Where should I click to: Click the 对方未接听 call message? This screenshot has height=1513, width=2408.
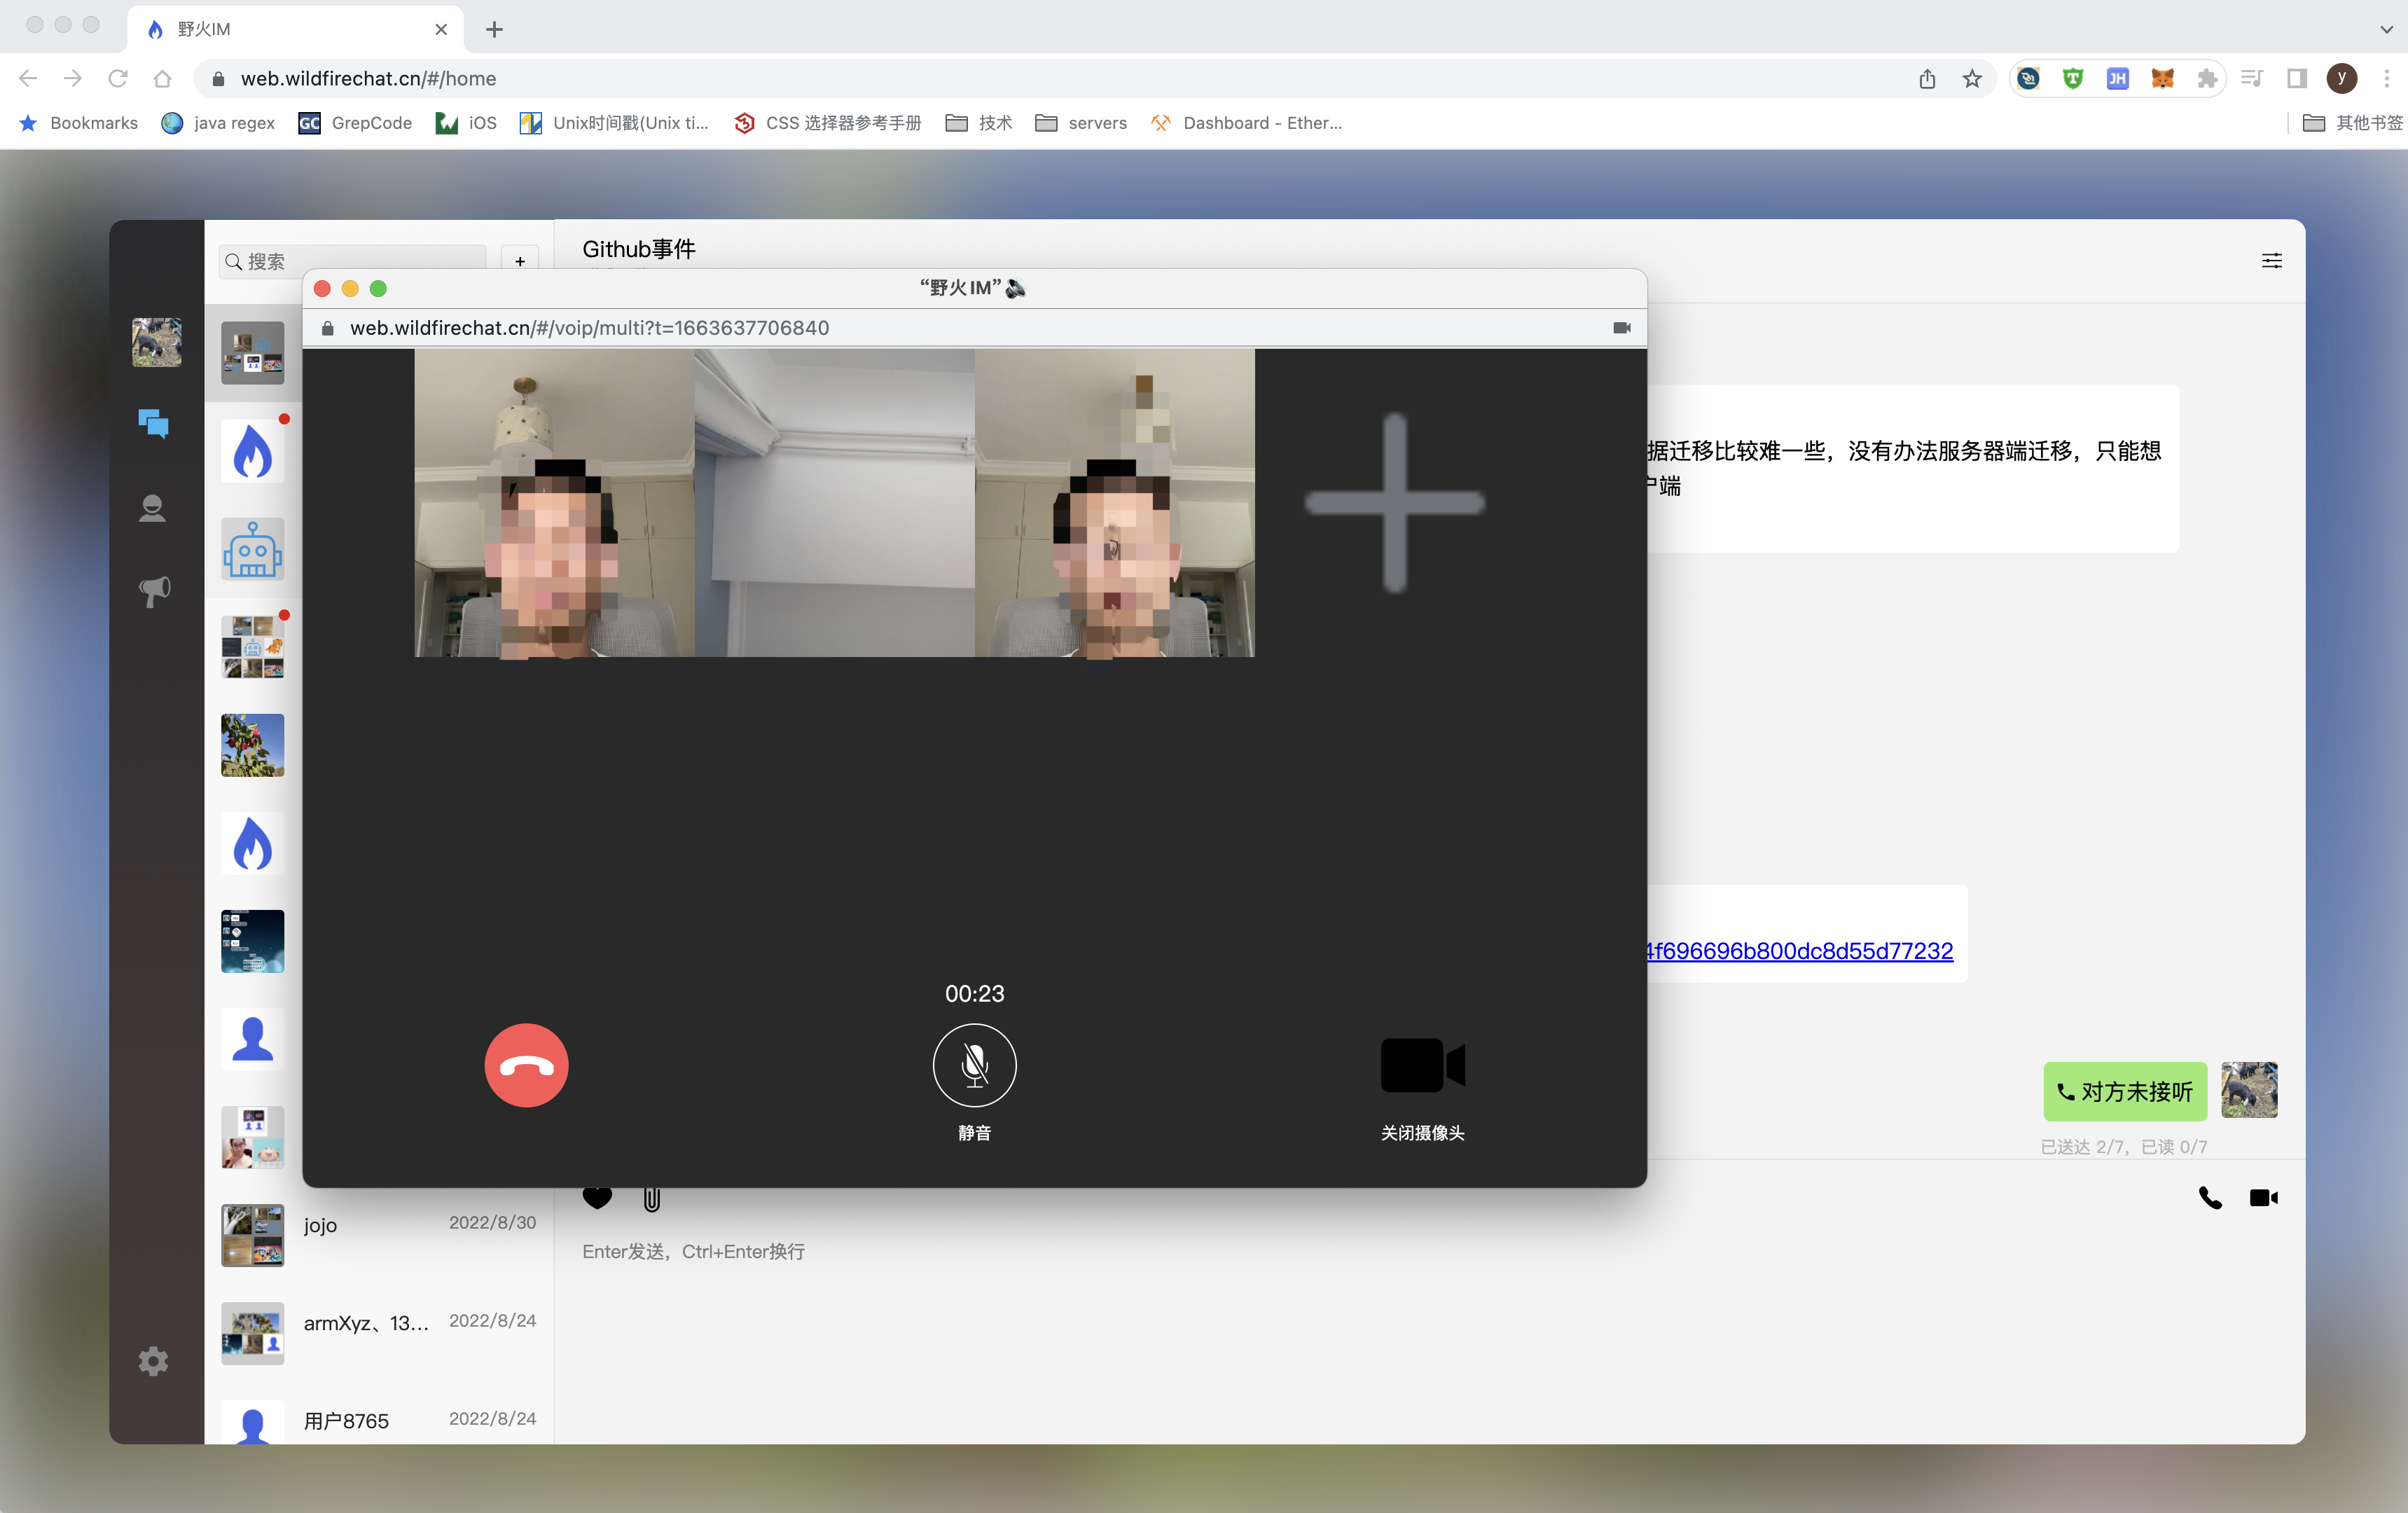2125,1092
